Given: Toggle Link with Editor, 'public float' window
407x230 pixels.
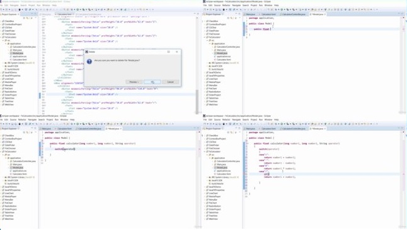Looking at the screenshot, I should pyautogui.click(x=231, y=18).
